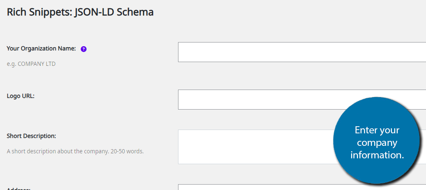The height and width of the screenshot is (190, 426).
Task: Click the 'e.g. COMPANY LTD' hint text
Action: [31, 64]
